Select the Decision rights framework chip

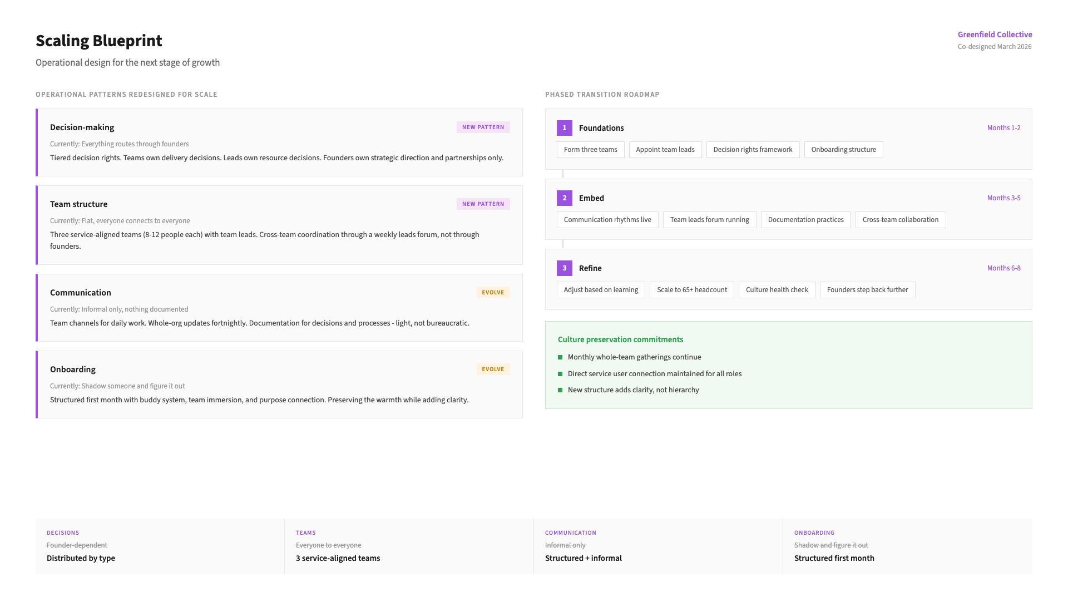click(753, 150)
